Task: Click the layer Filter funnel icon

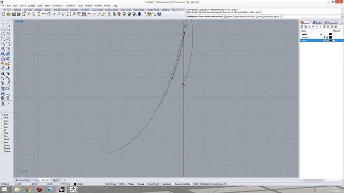Action: tap(325, 27)
